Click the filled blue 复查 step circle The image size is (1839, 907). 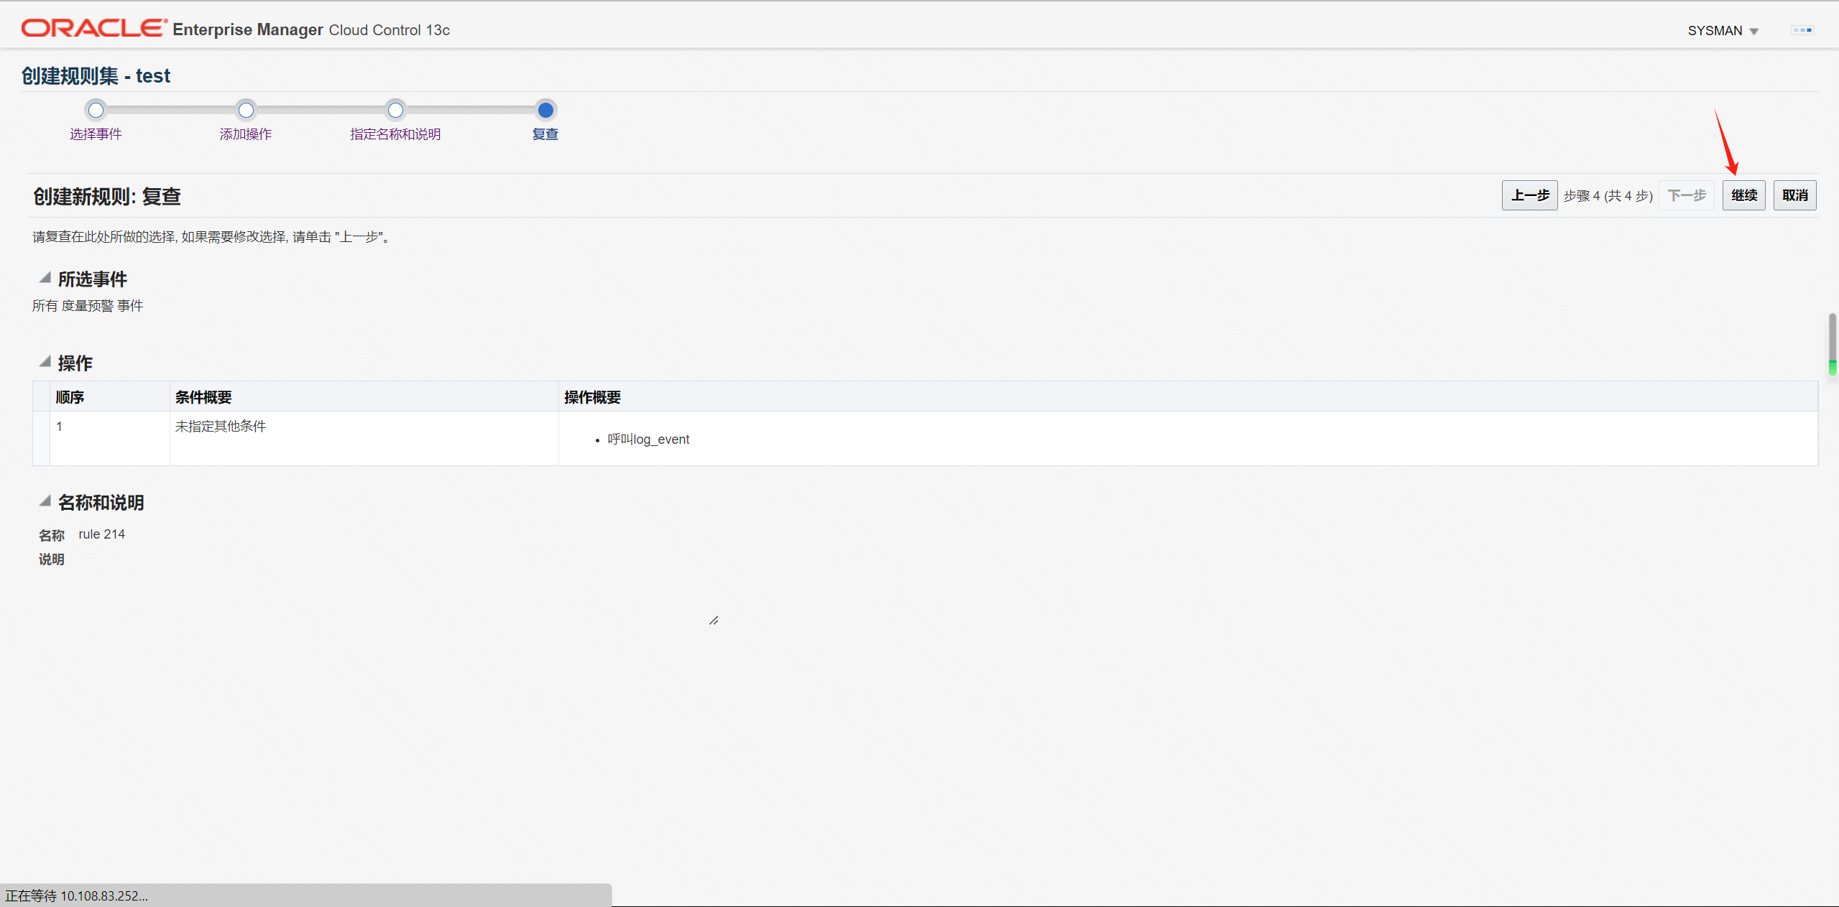tap(545, 110)
